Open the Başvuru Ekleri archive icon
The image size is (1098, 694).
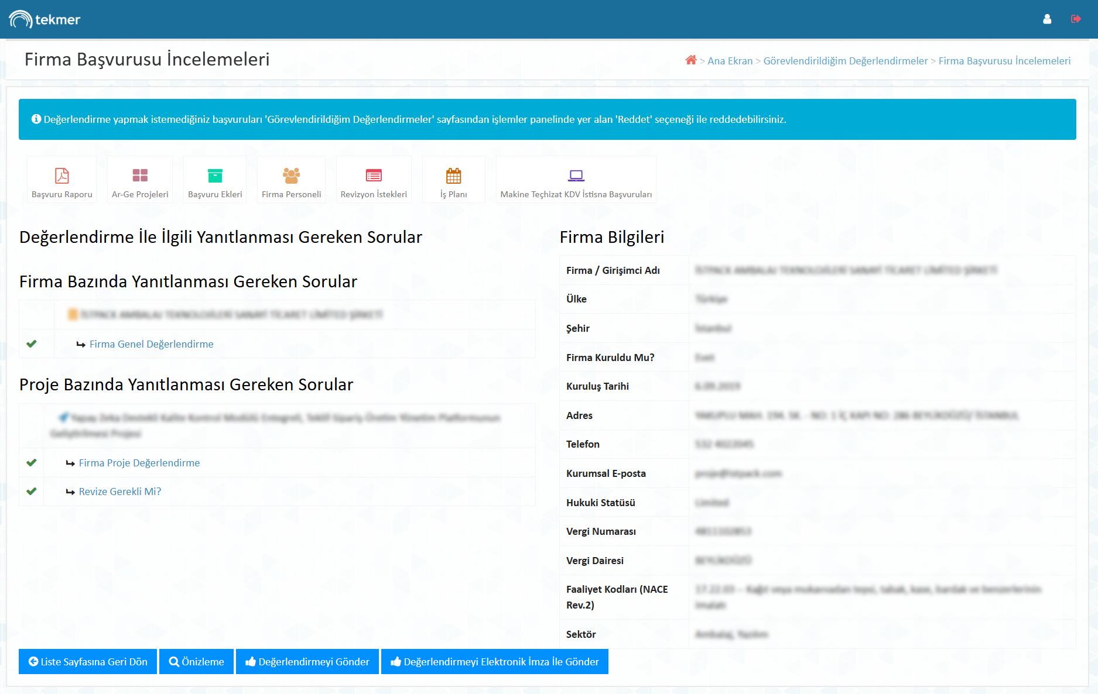215,176
